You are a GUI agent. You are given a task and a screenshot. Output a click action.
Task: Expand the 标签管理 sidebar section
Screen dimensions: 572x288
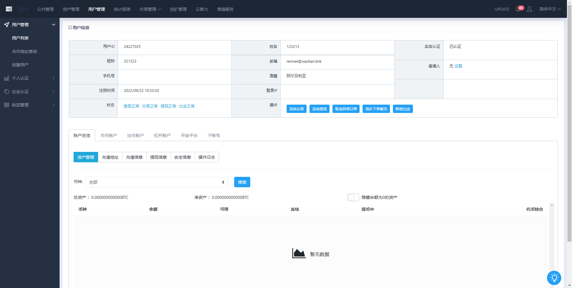click(54, 105)
